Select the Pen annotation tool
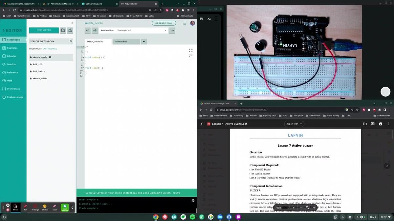This screenshot has width=394, height=221. pyautogui.click(x=25, y=208)
